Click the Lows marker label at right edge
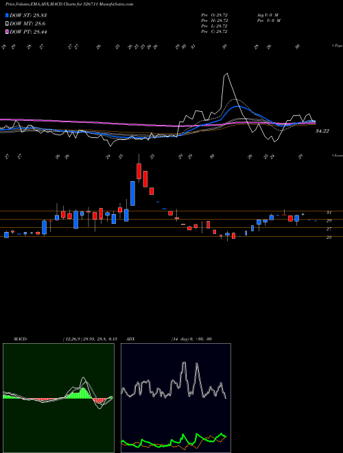This screenshot has width=343, height=453. pyautogui.click(x=337, y=155)
